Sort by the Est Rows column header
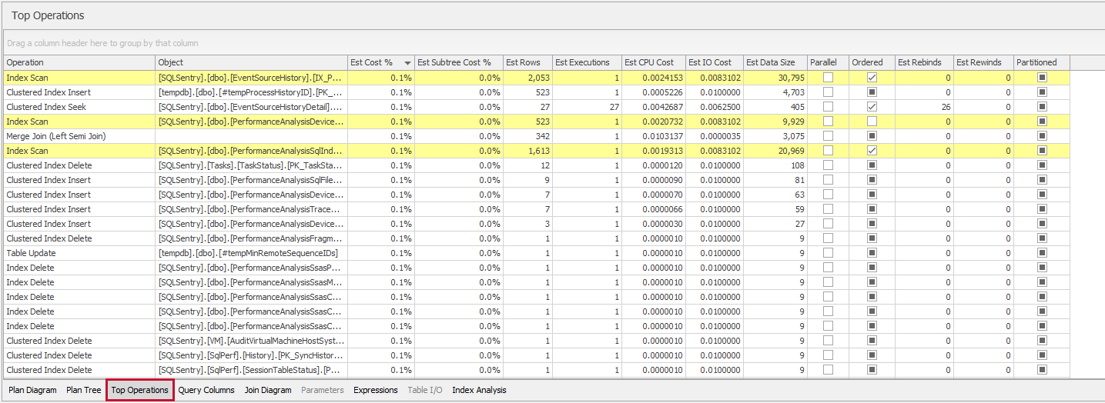 point(527,62)
